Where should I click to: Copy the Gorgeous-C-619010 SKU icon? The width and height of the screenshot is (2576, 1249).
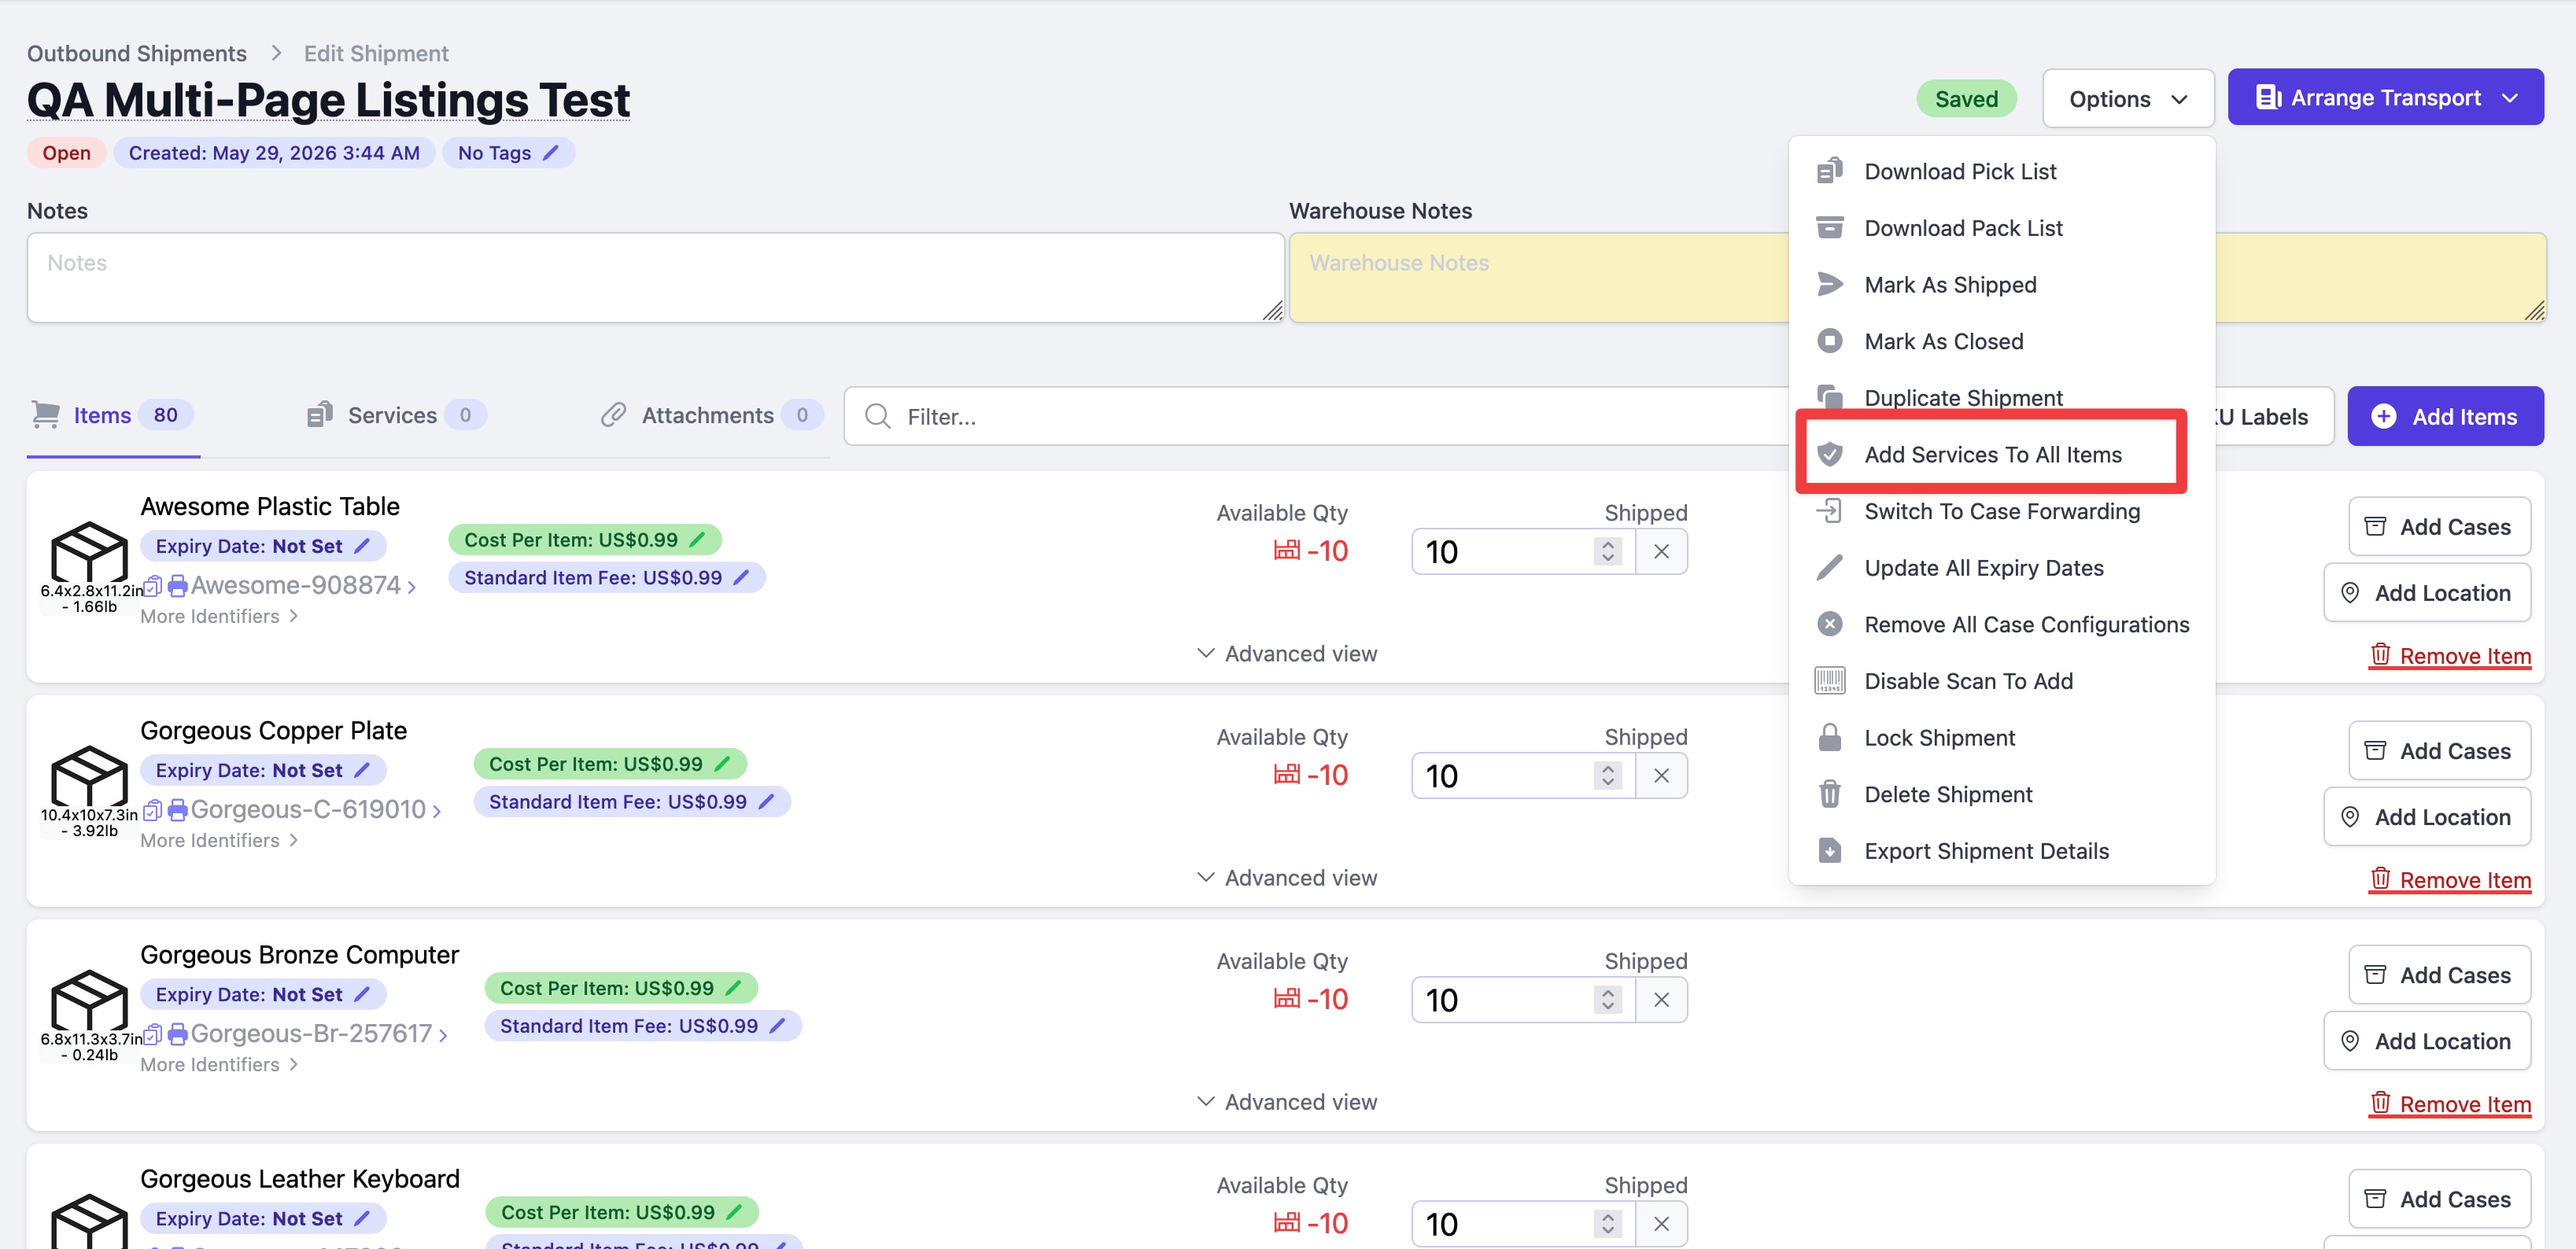point(153,809)
